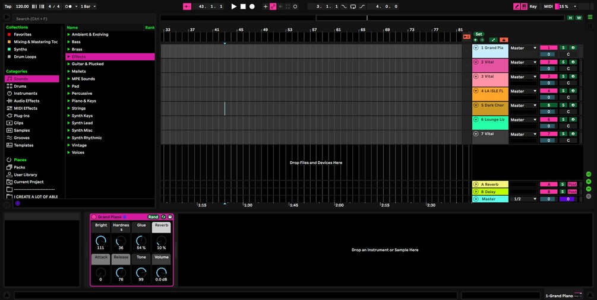Screen dimensions: 597x300
Task: Click Rand button on Grand Piano
Action: pos(153,217)
